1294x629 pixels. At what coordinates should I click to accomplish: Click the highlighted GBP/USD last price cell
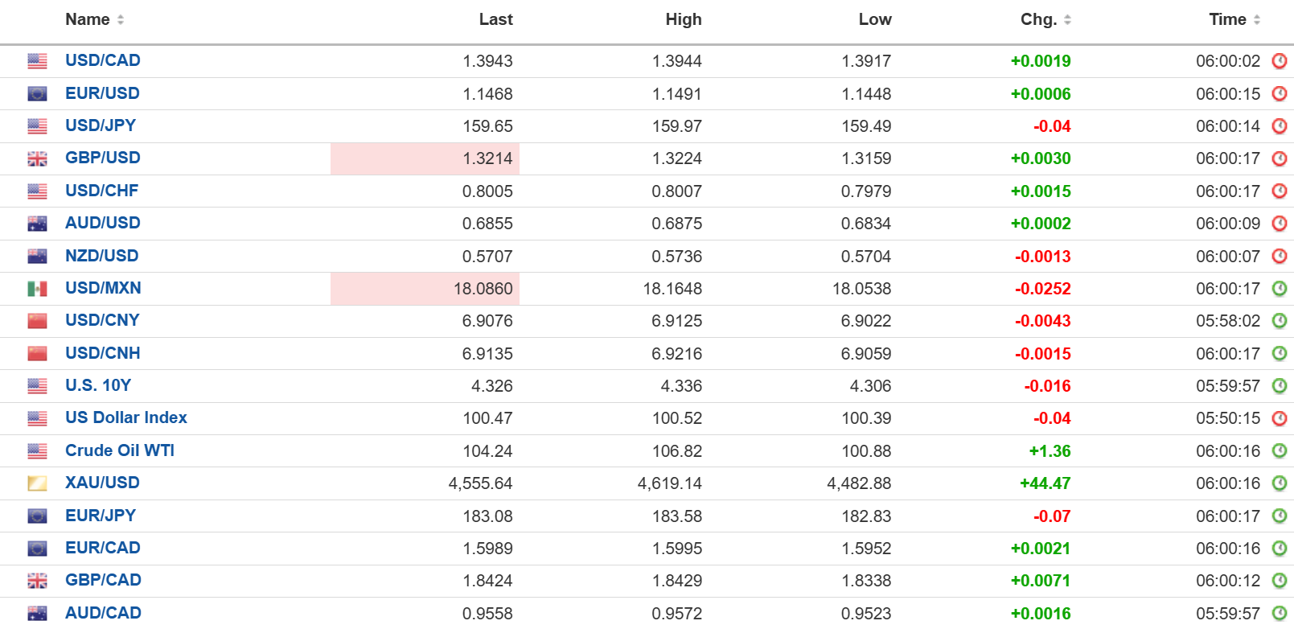(x=425, y=158)
